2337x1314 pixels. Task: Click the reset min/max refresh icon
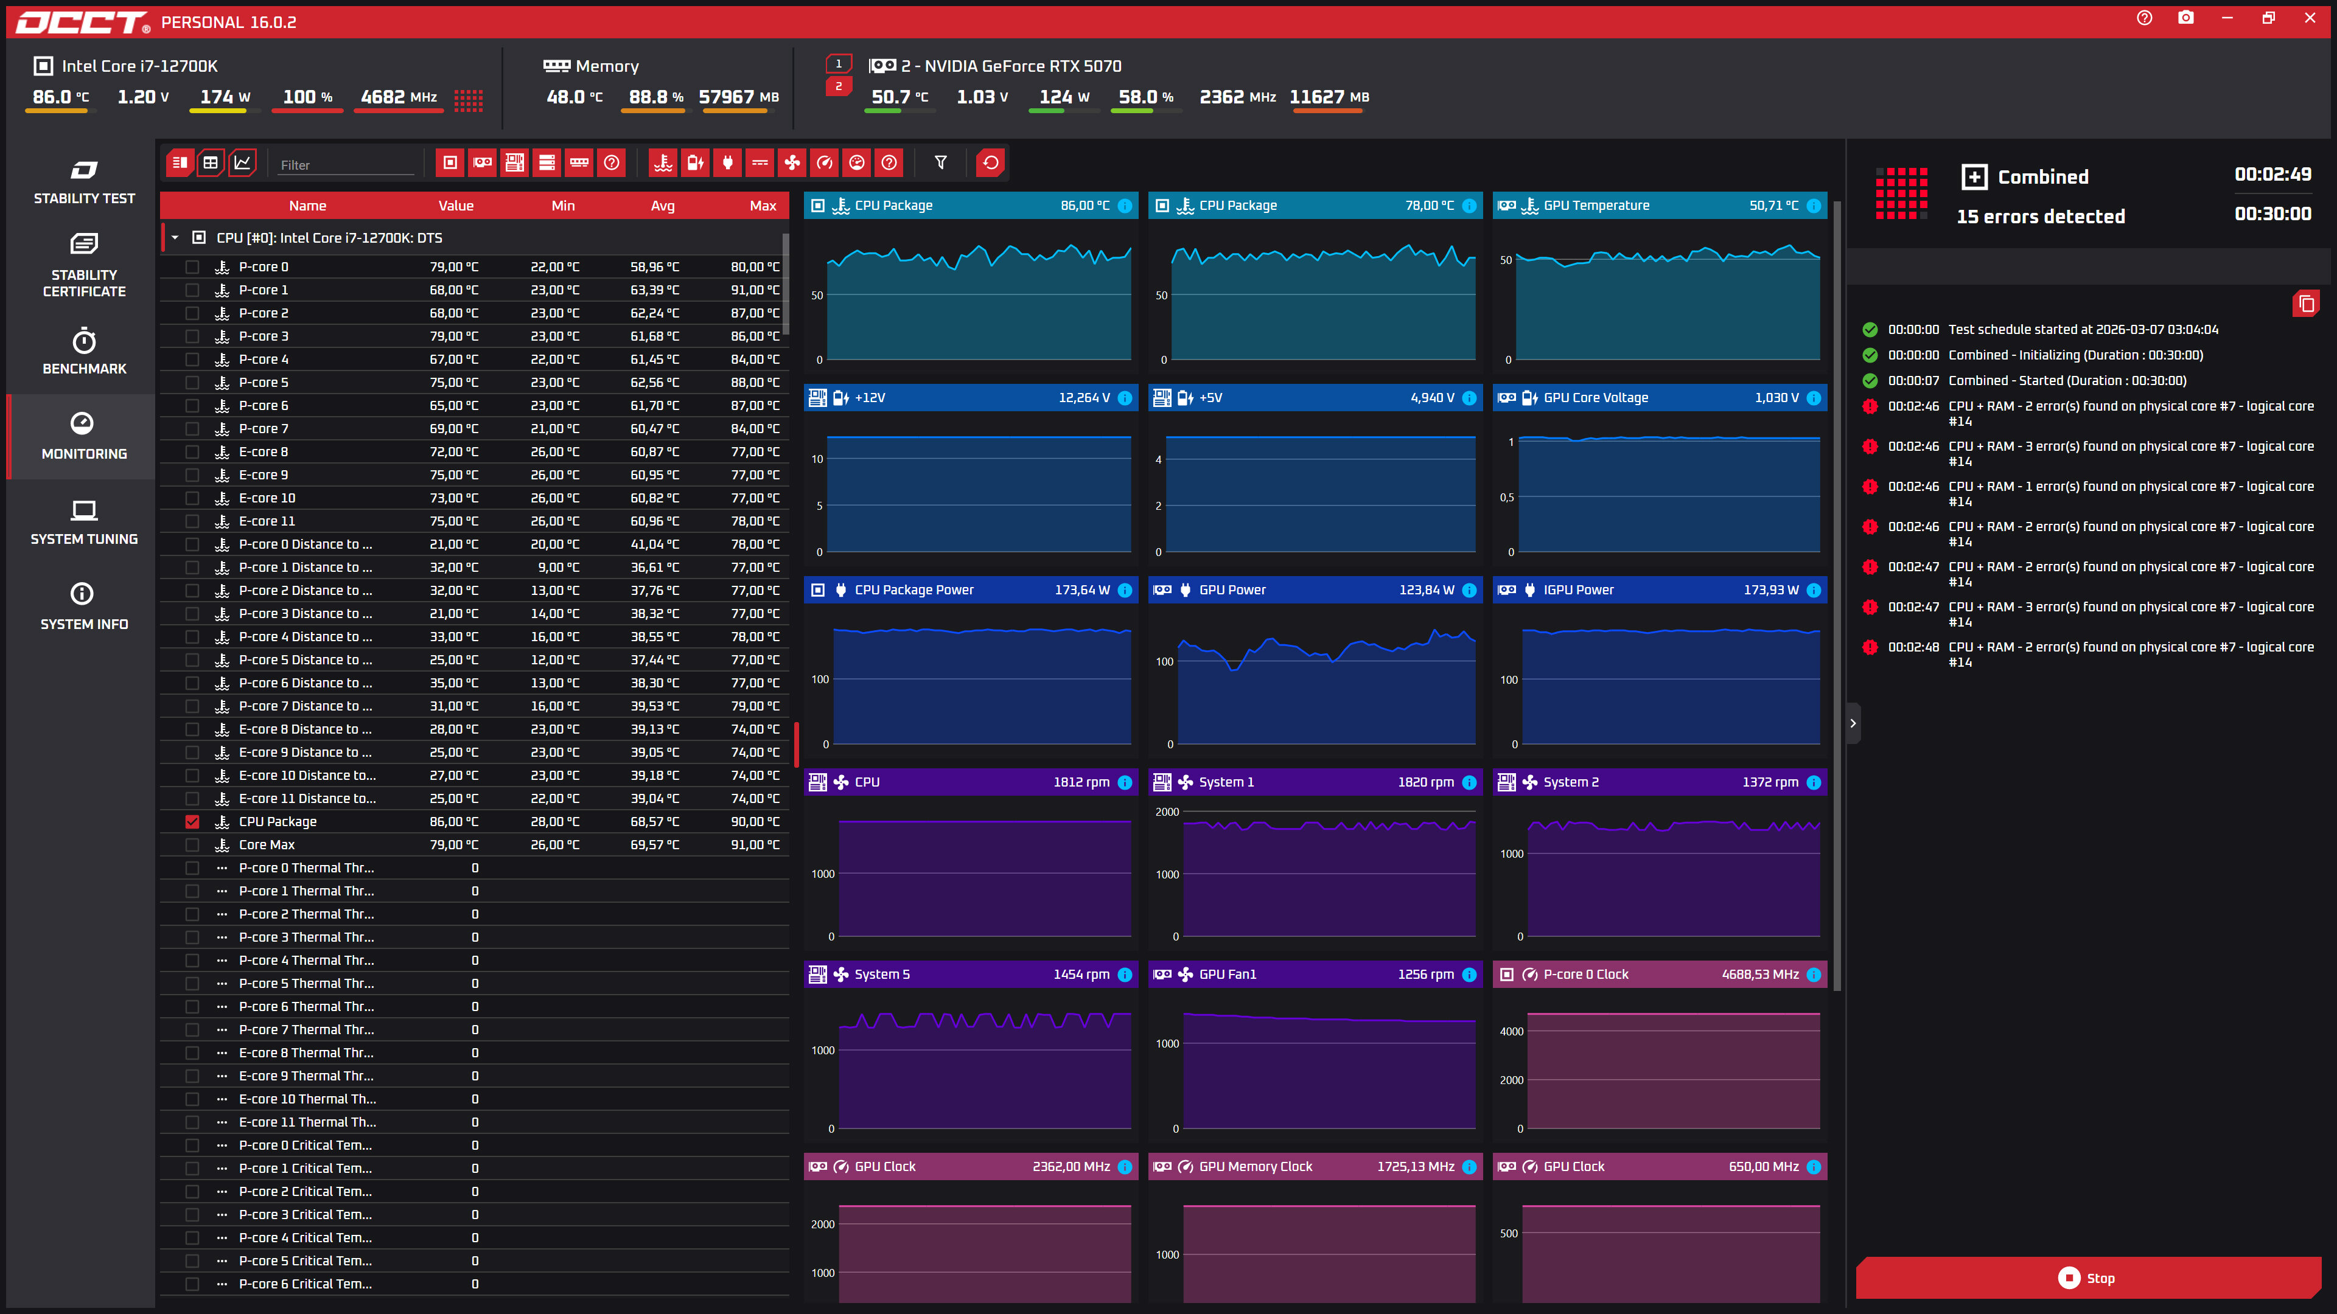pyautogui.click(x=991, y=163)
